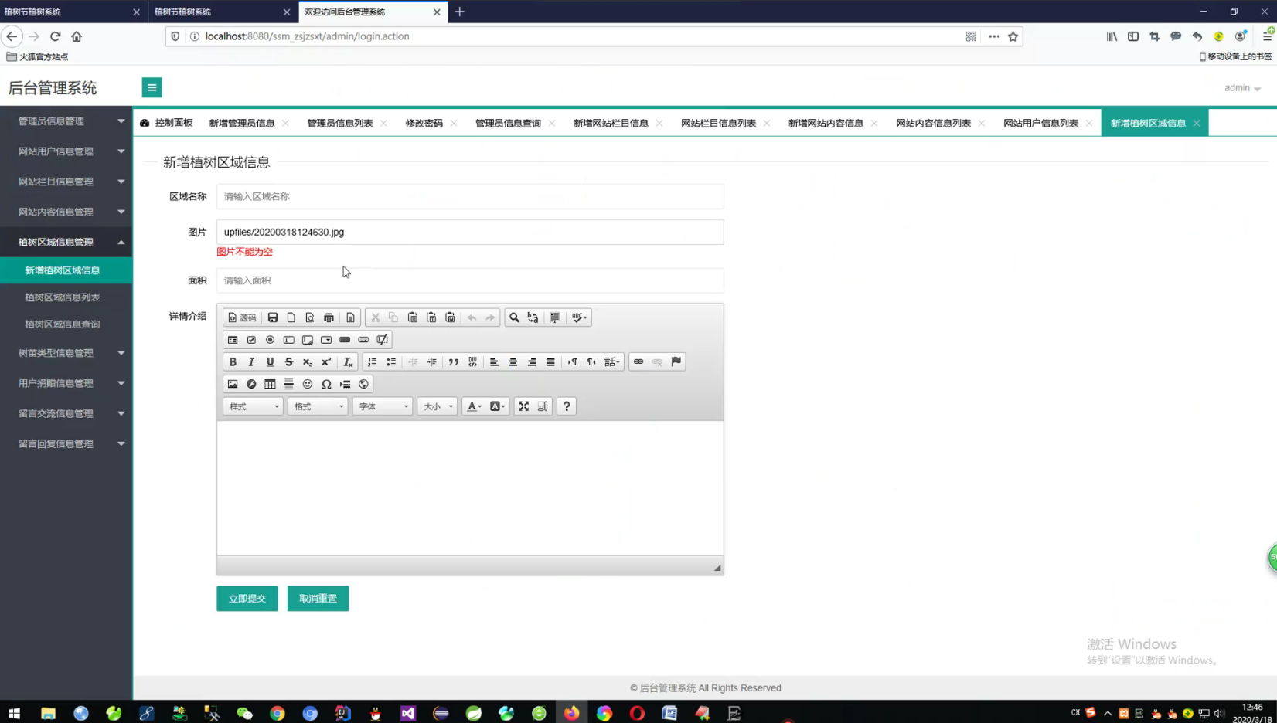The image size is (1277, 723).
Task: Maximize the editor area
Action: (x=524, y=406)
